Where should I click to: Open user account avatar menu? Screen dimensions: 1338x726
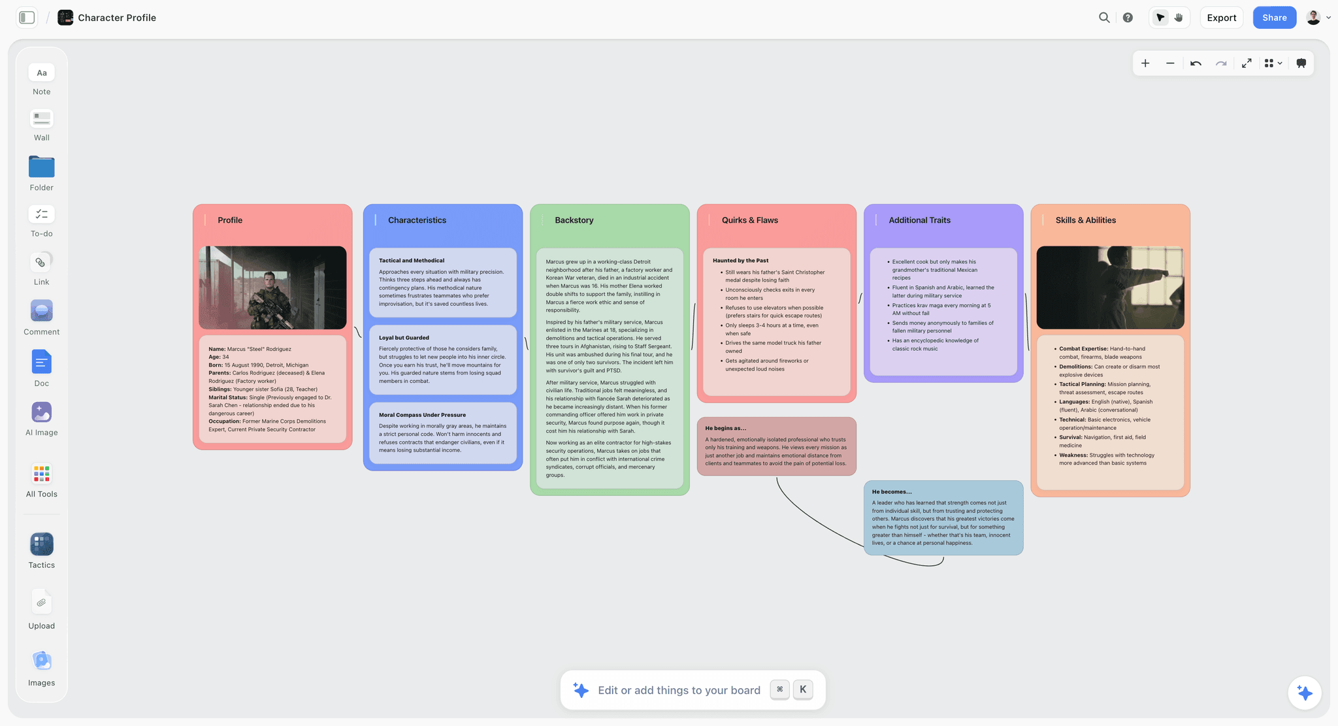[1318, 18]
